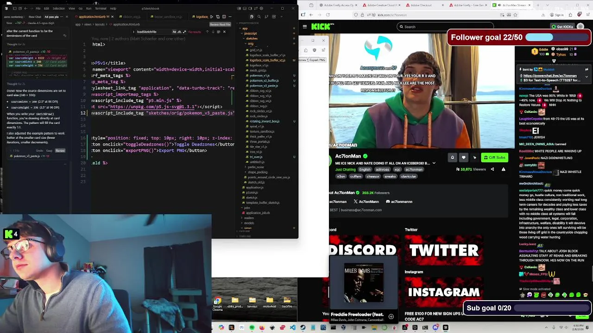Click the DISCORD banner image
Viewport: 593px width, 333px height.
(363, 250)
